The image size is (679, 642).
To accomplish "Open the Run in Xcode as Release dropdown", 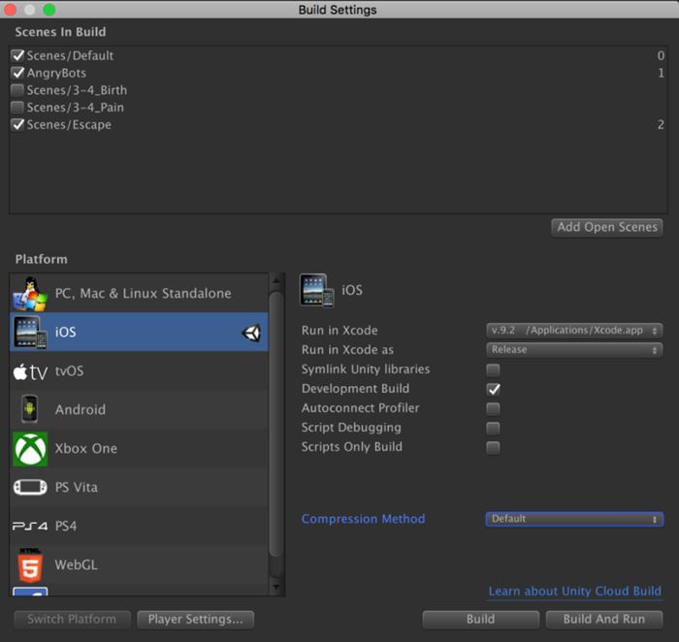I will 574,350.
